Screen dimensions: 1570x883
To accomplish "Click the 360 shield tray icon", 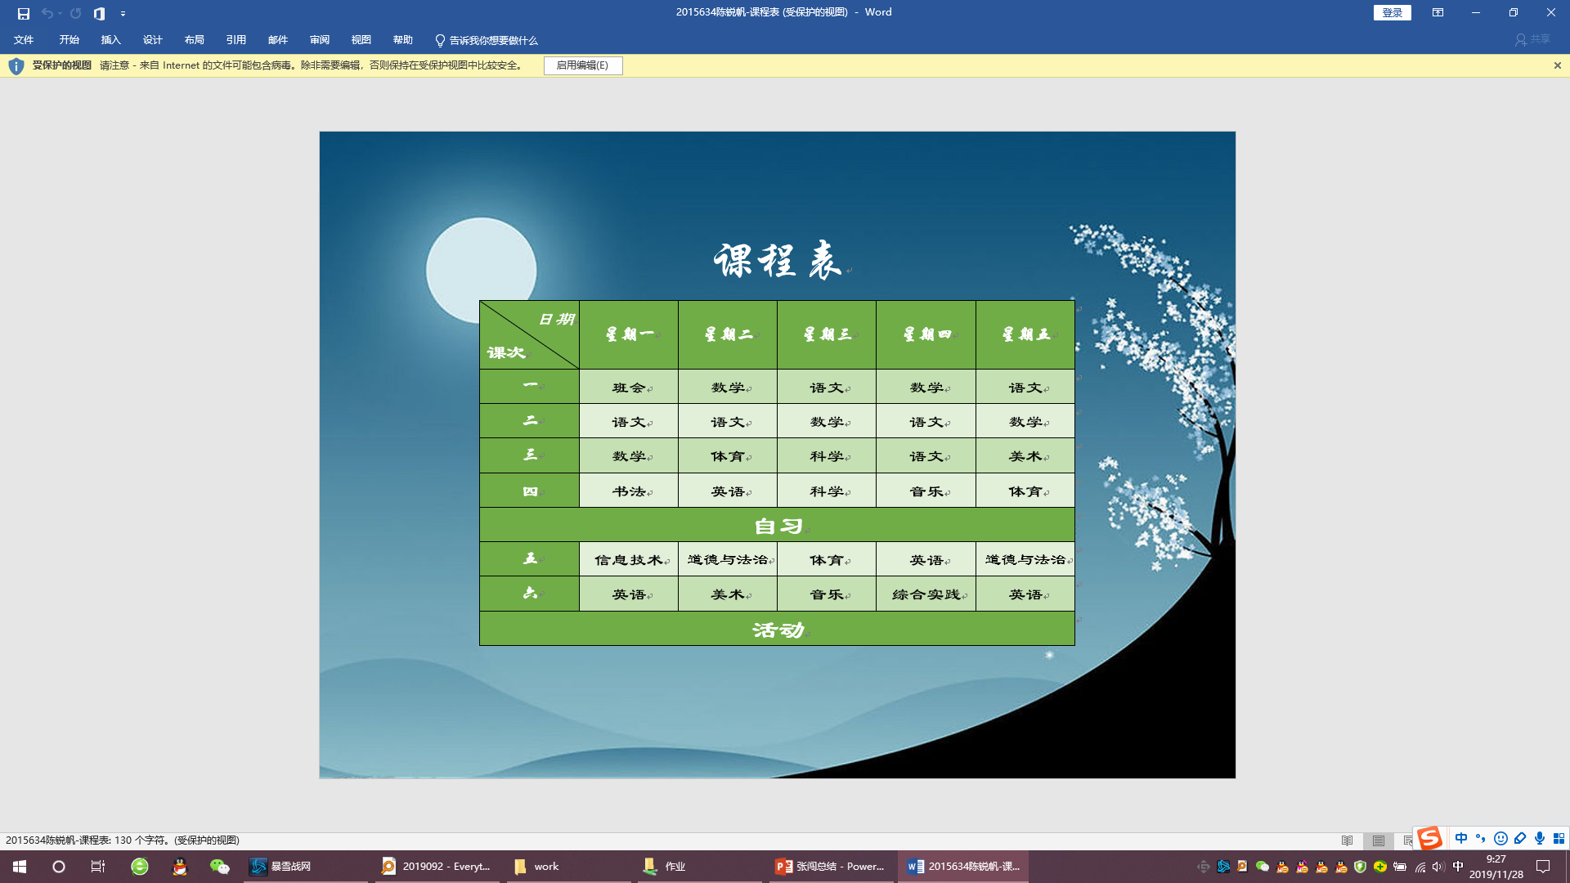I will tap(1361, 867).
